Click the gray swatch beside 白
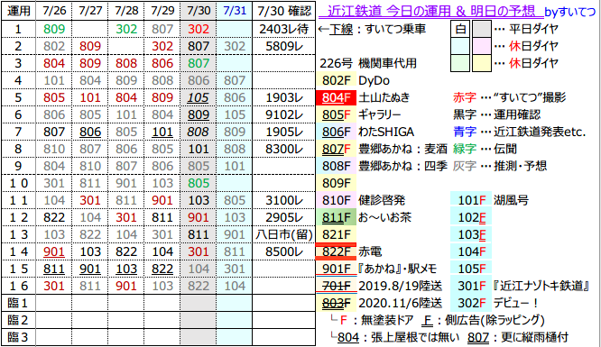This screenshot has width=601, height=347. click(481, 29)
